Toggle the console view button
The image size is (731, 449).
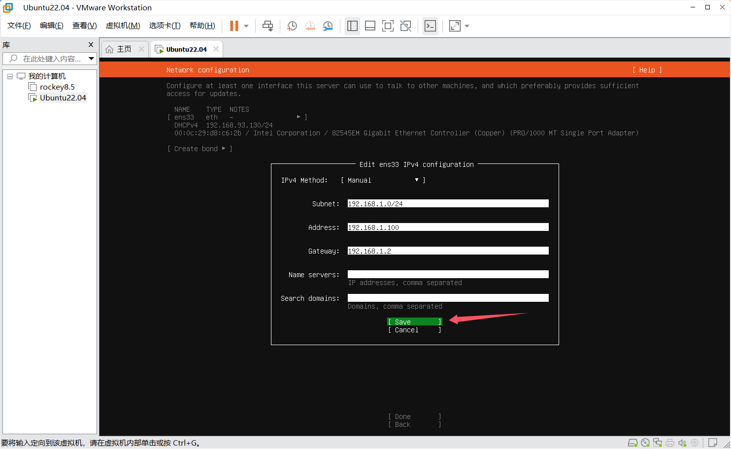[x=430, y=26]
